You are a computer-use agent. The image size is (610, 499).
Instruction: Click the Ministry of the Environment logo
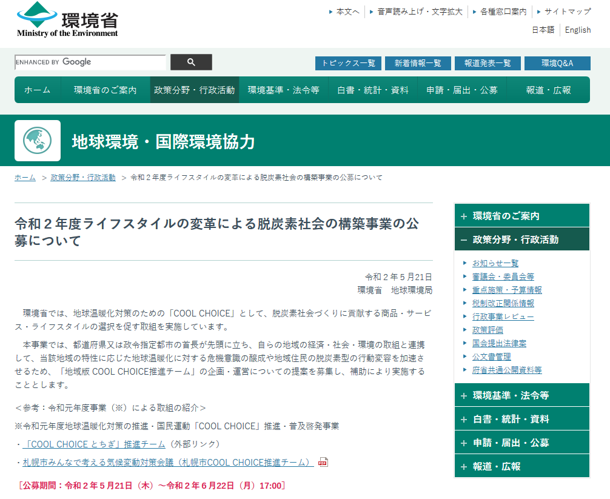67,20
